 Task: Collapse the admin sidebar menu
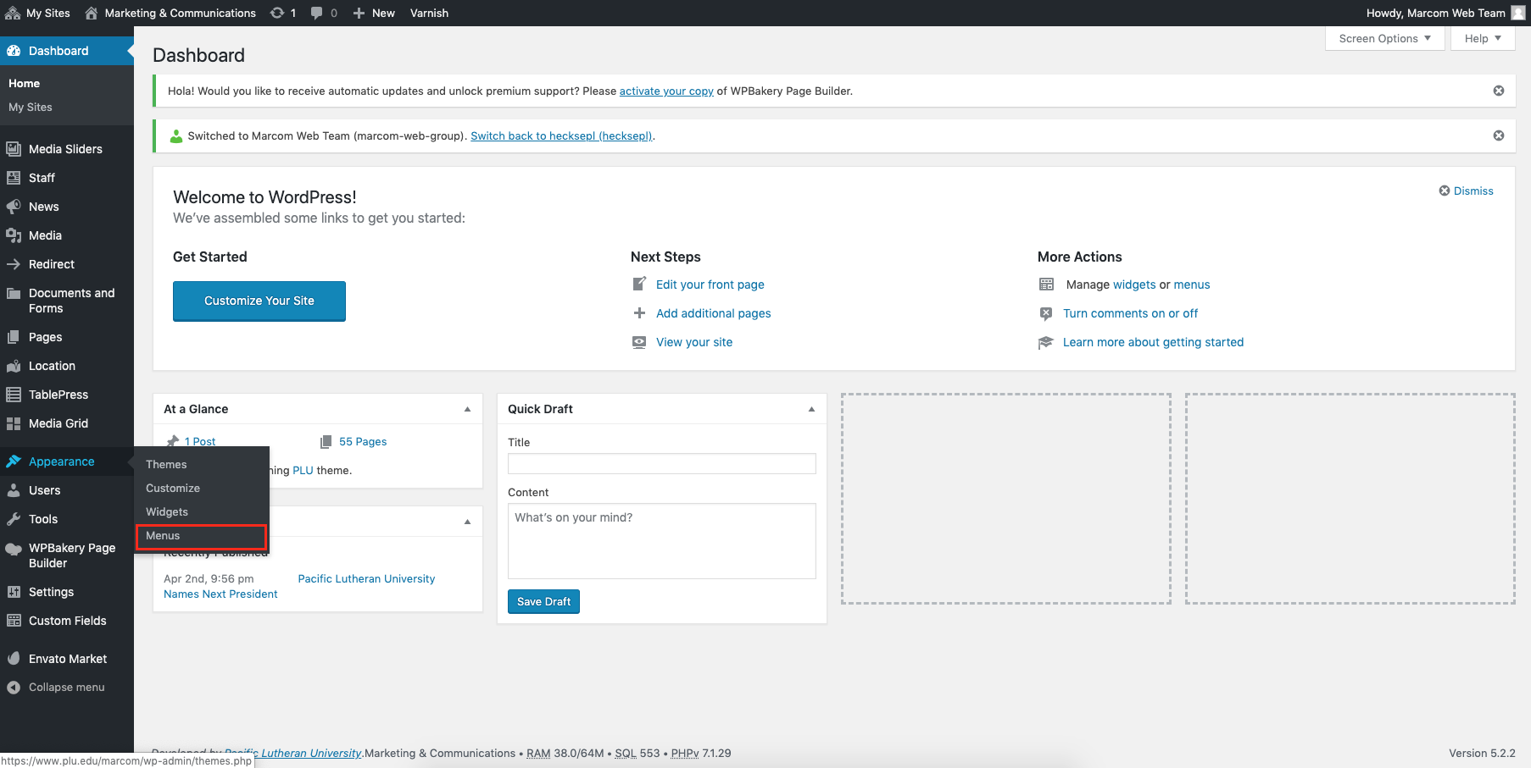tap(56, 688)
